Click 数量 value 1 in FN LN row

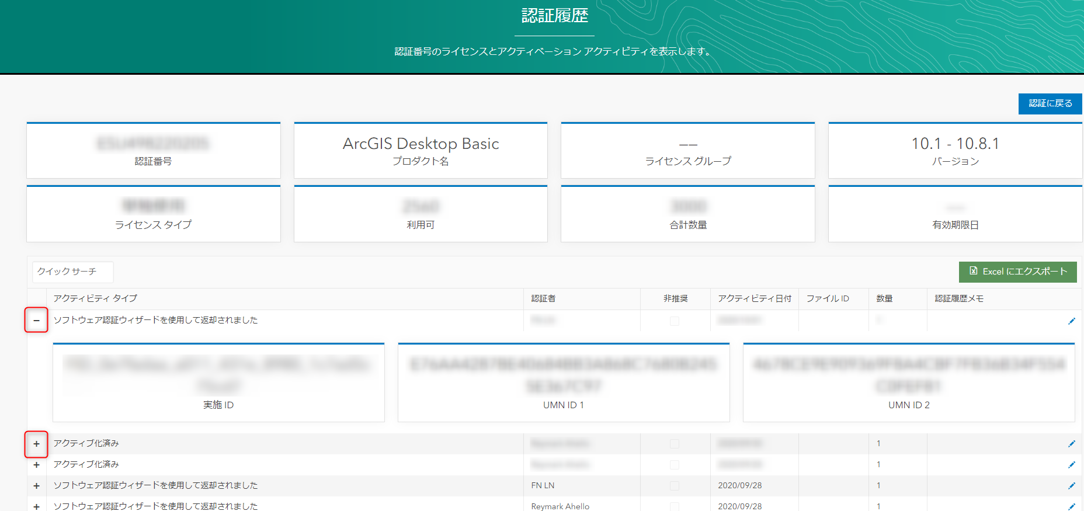tap(878, 485)
